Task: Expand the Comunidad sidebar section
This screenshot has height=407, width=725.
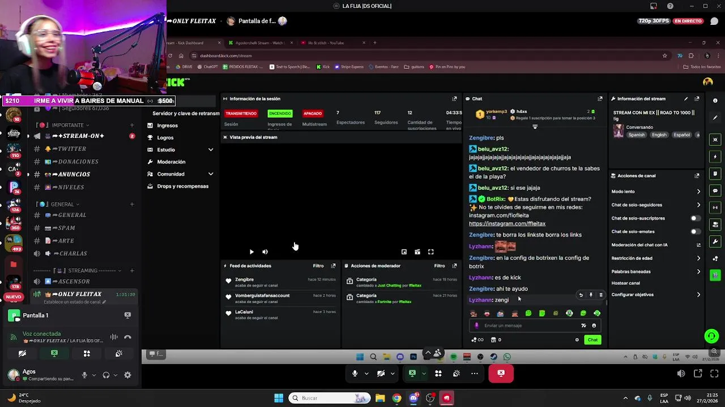Action: point(211,174)
